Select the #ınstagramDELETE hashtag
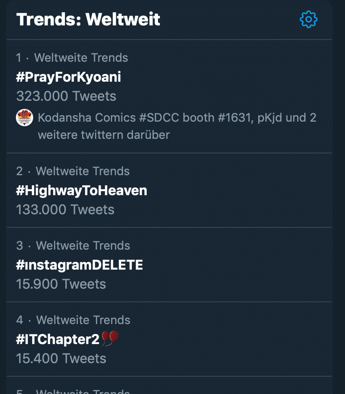Screen dimensions: 345x394 click(x=79, y=265)
